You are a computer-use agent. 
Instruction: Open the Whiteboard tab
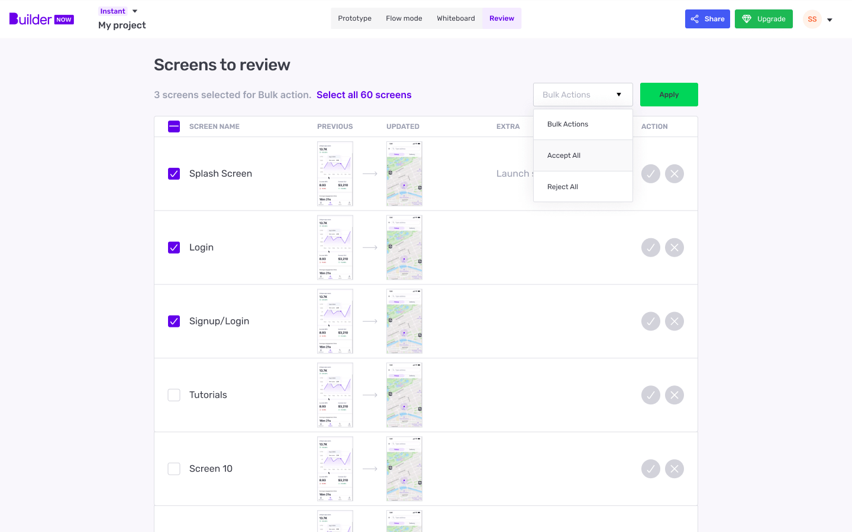click(x=456, y=18)
